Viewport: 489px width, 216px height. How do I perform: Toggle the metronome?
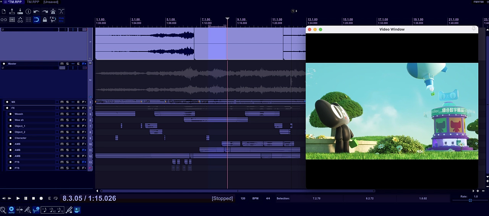coord(53,11)
